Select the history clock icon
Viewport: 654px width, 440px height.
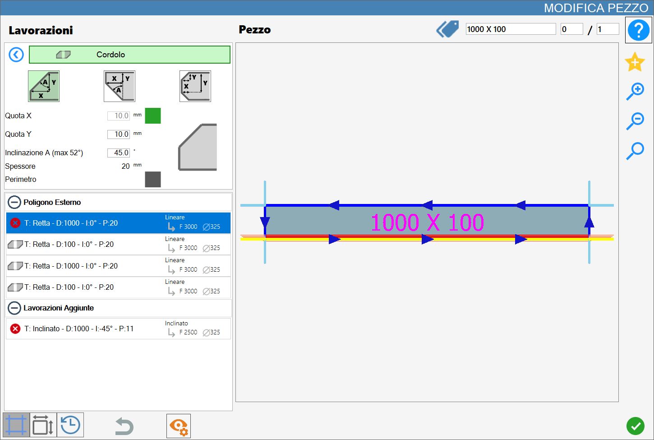[x=70, y=425]
